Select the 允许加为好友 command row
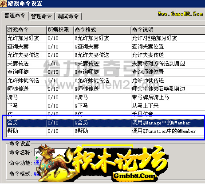Viewport: 205px width, 184px height. click(106, 39)
